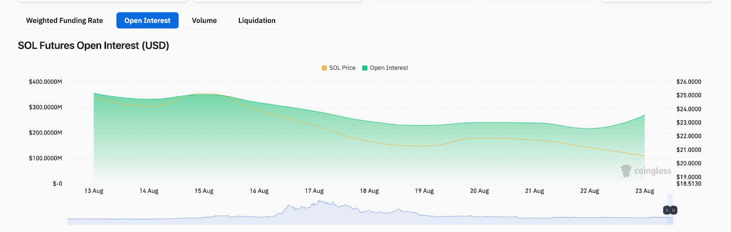Click the peak in the overview timeline chart

pyautogui.click(x=321, y=201)
